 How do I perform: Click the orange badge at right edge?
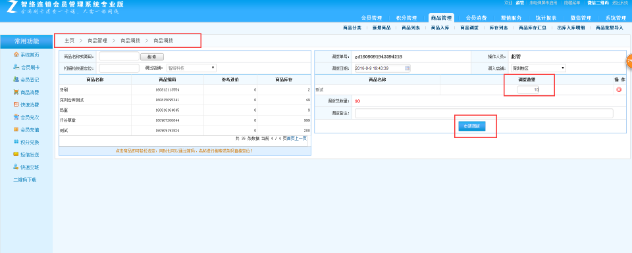(629, 61)
